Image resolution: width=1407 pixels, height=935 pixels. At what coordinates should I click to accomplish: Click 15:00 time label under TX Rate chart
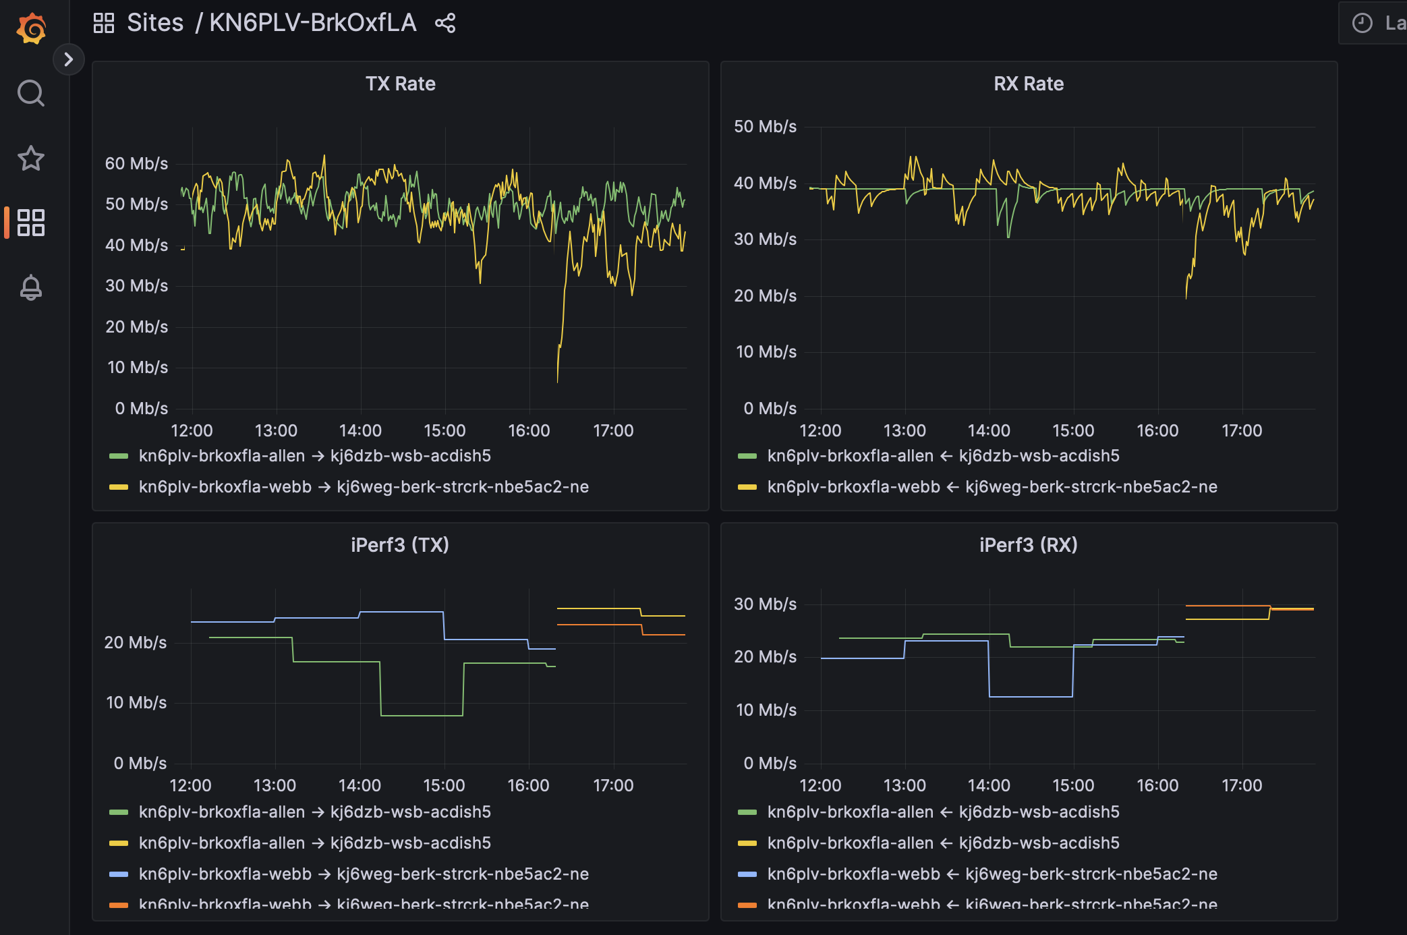[444, 431]
